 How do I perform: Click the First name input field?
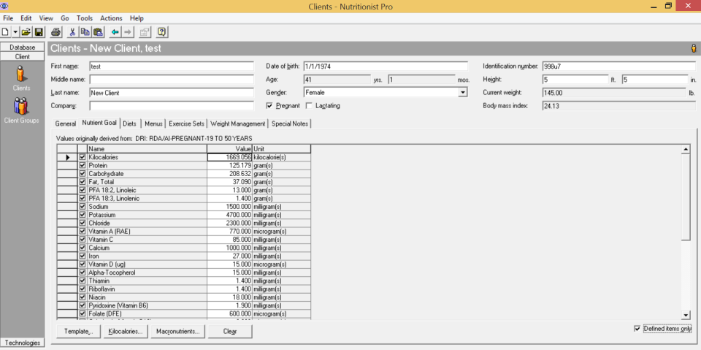pyautogui.click(x=171, y=66)
